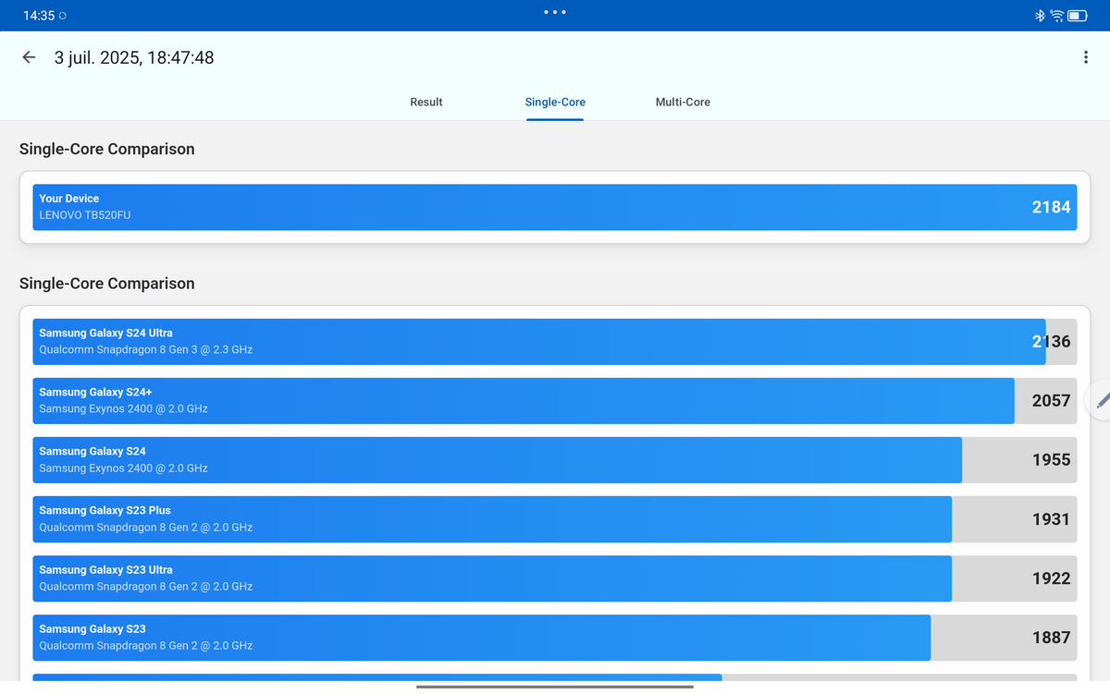Tap the score 2136
This screenshot has height=693, width=1110.
tap(1051, 342)
